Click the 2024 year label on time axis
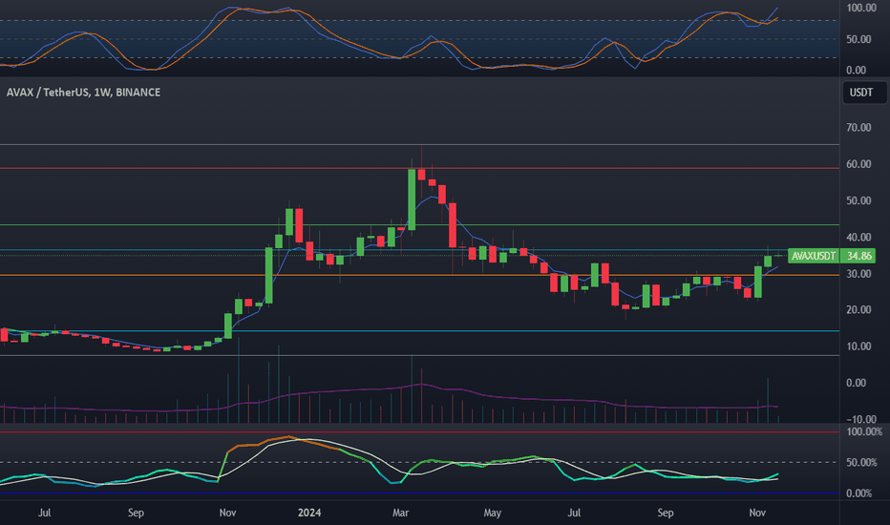890x525 pixels. click(309, 513)
